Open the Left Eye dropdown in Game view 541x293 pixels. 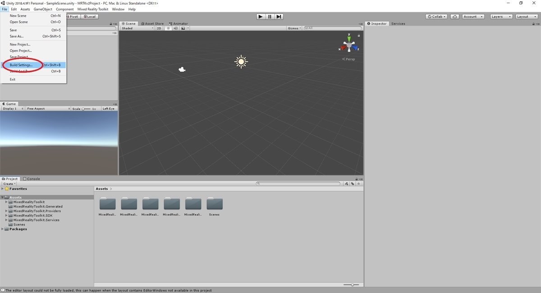(109, 109)
